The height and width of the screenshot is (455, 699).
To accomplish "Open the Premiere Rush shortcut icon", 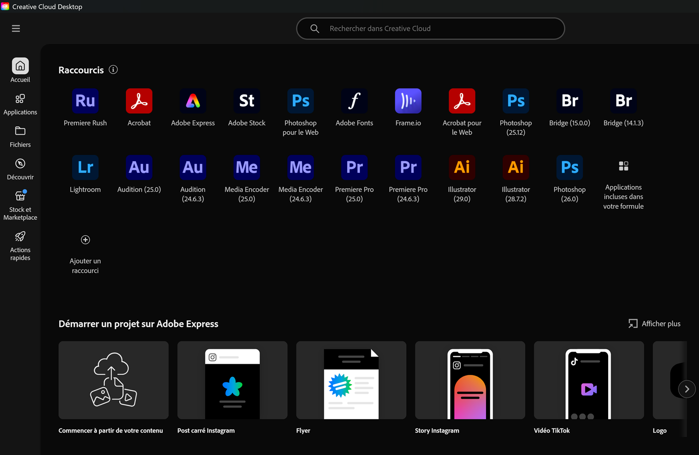I will 85,101.
